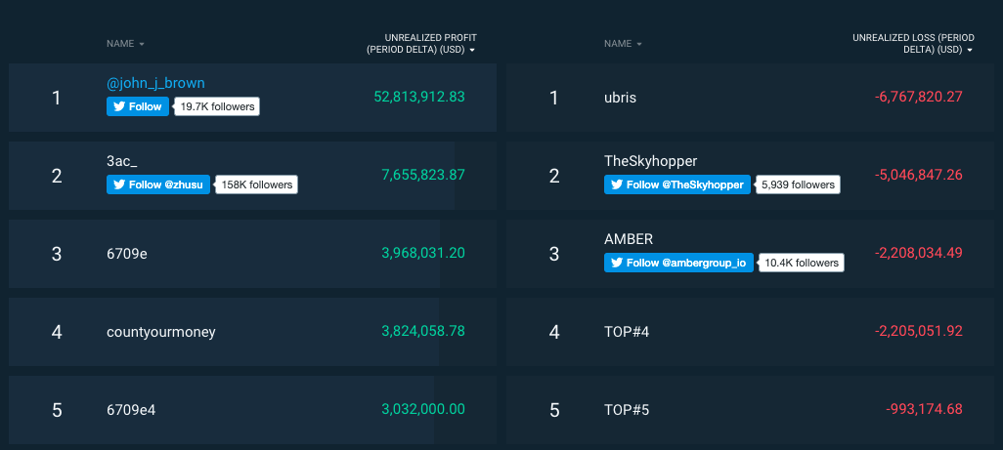Click the Follow @ambergroup_io Twitter button

coord(678,263)
